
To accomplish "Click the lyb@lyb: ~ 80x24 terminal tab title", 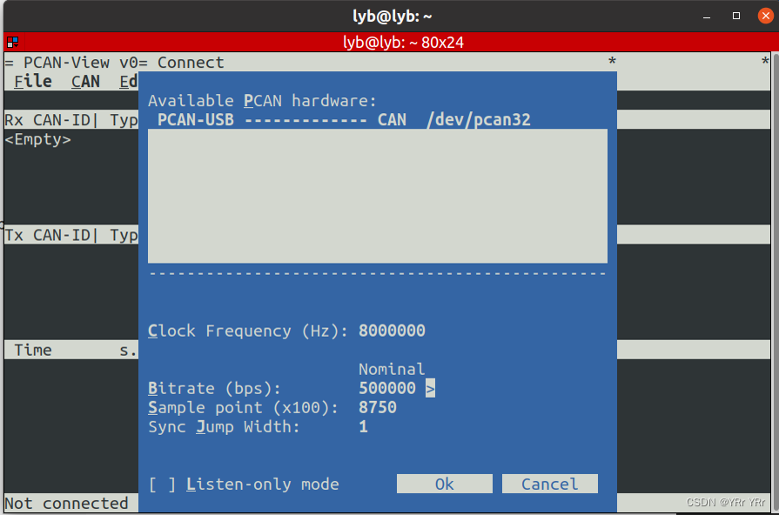I will [403, 43].
